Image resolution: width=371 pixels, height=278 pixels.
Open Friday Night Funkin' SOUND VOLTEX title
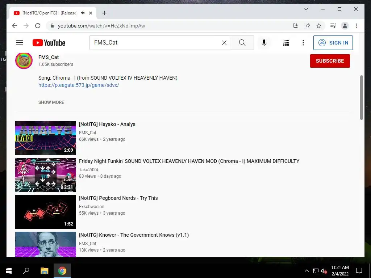(x=189, y=161)
